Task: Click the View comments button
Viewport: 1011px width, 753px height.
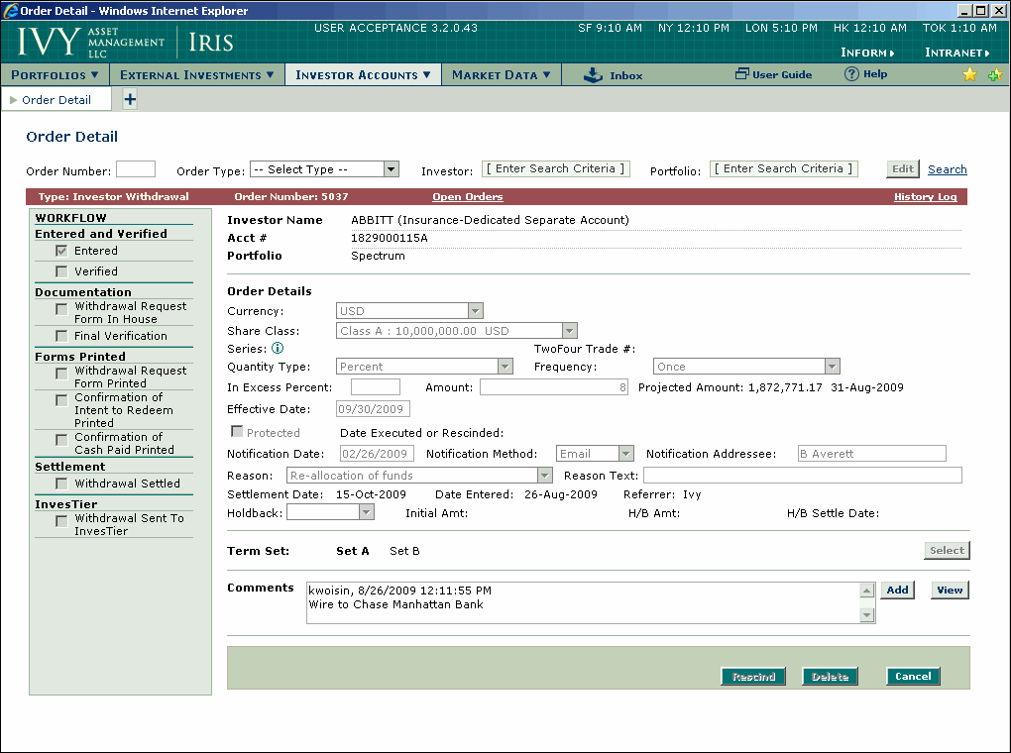Action: 950,590
